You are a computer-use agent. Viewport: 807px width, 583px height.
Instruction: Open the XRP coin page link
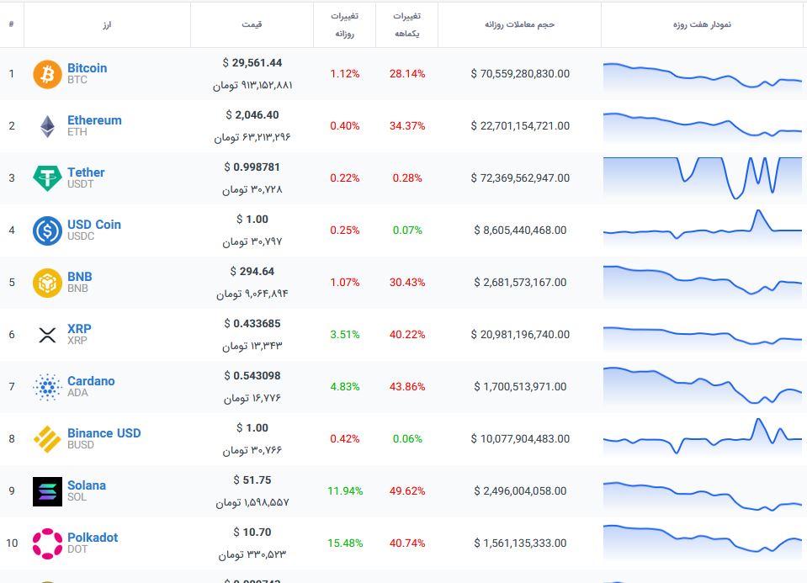pos(79,329)
